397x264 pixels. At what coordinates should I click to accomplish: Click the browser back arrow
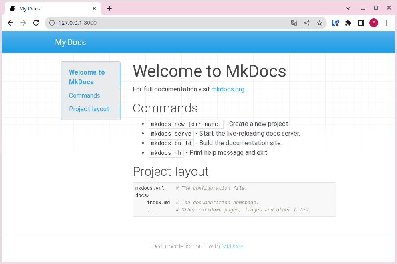[10, 23]
